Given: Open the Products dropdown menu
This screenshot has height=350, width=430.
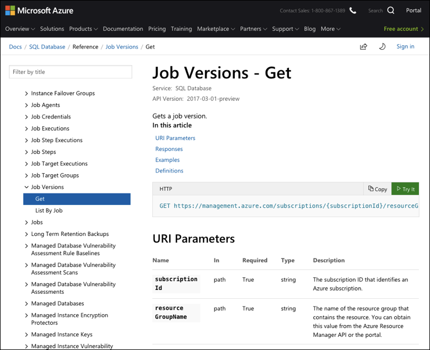Looking at the screenshot, I should pos(83,29).
